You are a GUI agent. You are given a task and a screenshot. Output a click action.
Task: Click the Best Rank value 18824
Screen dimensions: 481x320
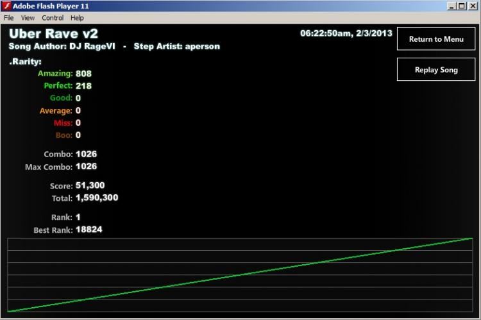pos(89,230)
